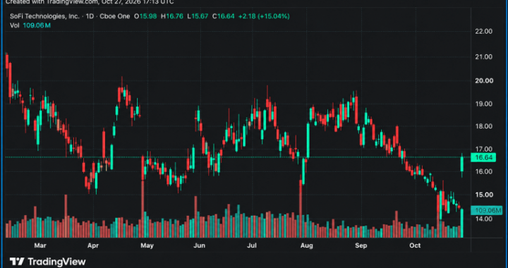Click the May label on the time axis
This screenshot has height=268, width=508.
click(147, 245)
